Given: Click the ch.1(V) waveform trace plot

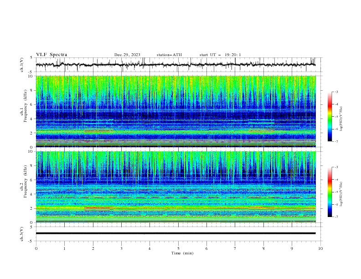Looking at the screenshot, I should point(175,65).
